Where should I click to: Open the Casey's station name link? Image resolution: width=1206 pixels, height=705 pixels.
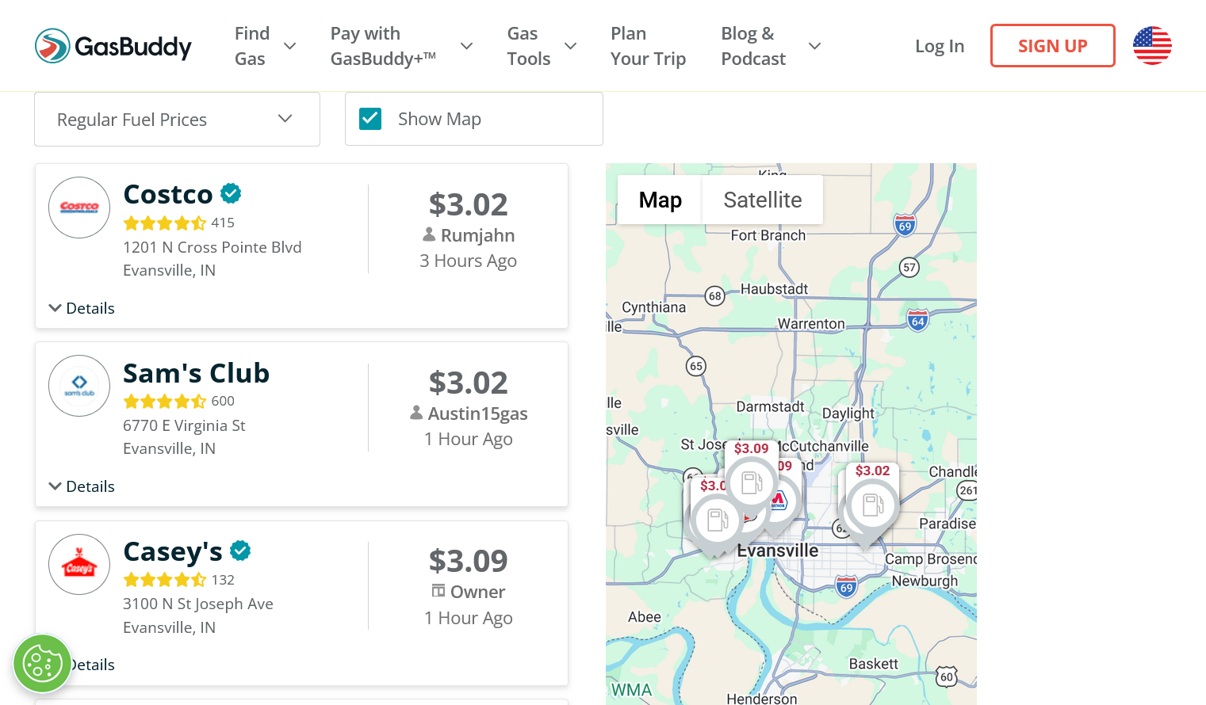173,551
